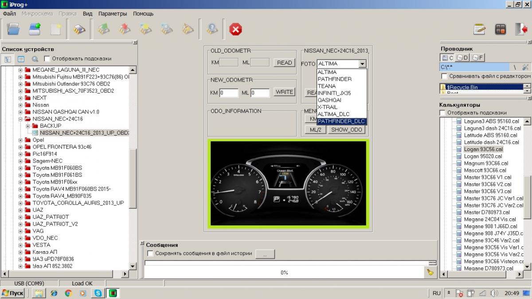The width and height of the screenshot is (532, 299).
Task: Open the notepad editor icon
Action: click(x=479, y=29)
